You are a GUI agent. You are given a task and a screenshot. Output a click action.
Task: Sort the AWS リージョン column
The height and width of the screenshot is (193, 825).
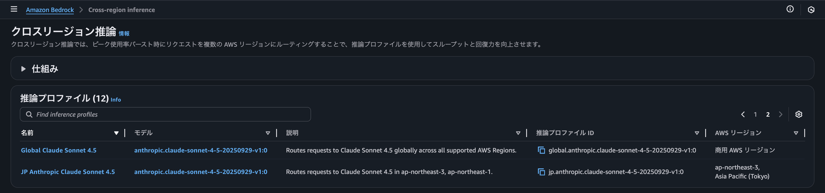coord(796,133)
